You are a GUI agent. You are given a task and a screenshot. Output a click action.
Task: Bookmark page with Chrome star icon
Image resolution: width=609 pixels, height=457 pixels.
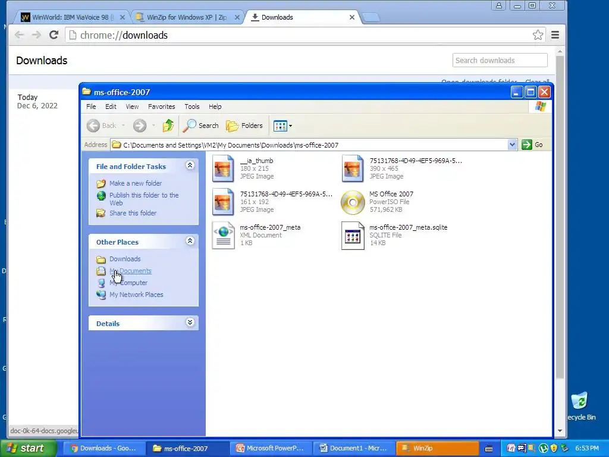538,35
